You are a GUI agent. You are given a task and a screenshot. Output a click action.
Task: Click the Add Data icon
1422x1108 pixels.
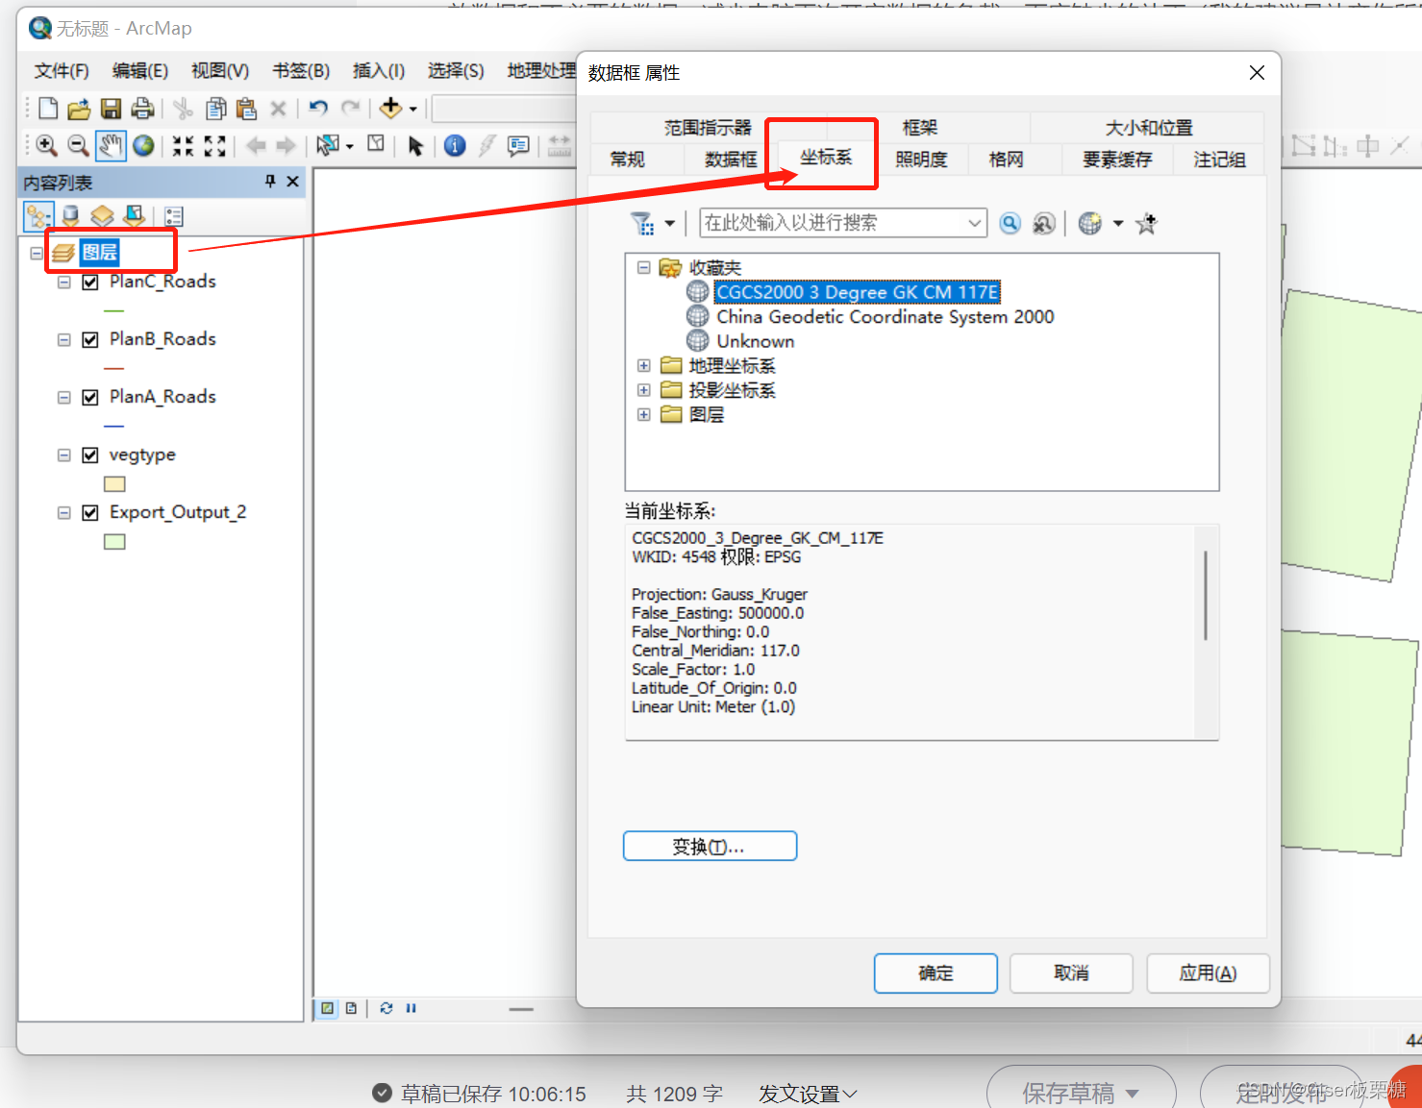pos(390,108)
